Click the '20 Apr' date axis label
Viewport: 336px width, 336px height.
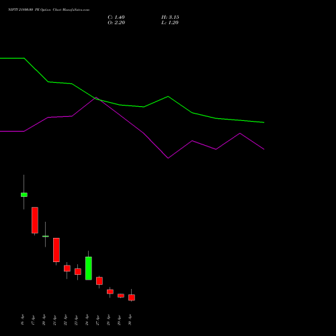44,320
